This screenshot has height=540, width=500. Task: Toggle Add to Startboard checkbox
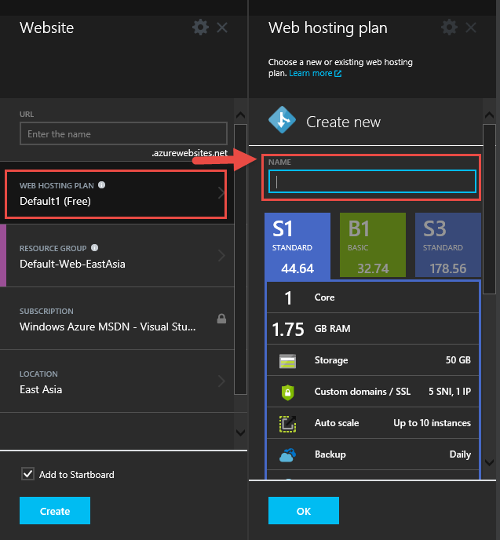coord(27,474)
